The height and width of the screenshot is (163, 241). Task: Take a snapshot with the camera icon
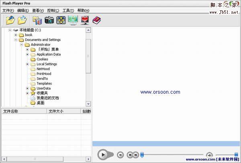(49, 20)
